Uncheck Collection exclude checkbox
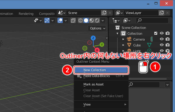The height and width of the screenshot is (112, 175). coord(156,33)
